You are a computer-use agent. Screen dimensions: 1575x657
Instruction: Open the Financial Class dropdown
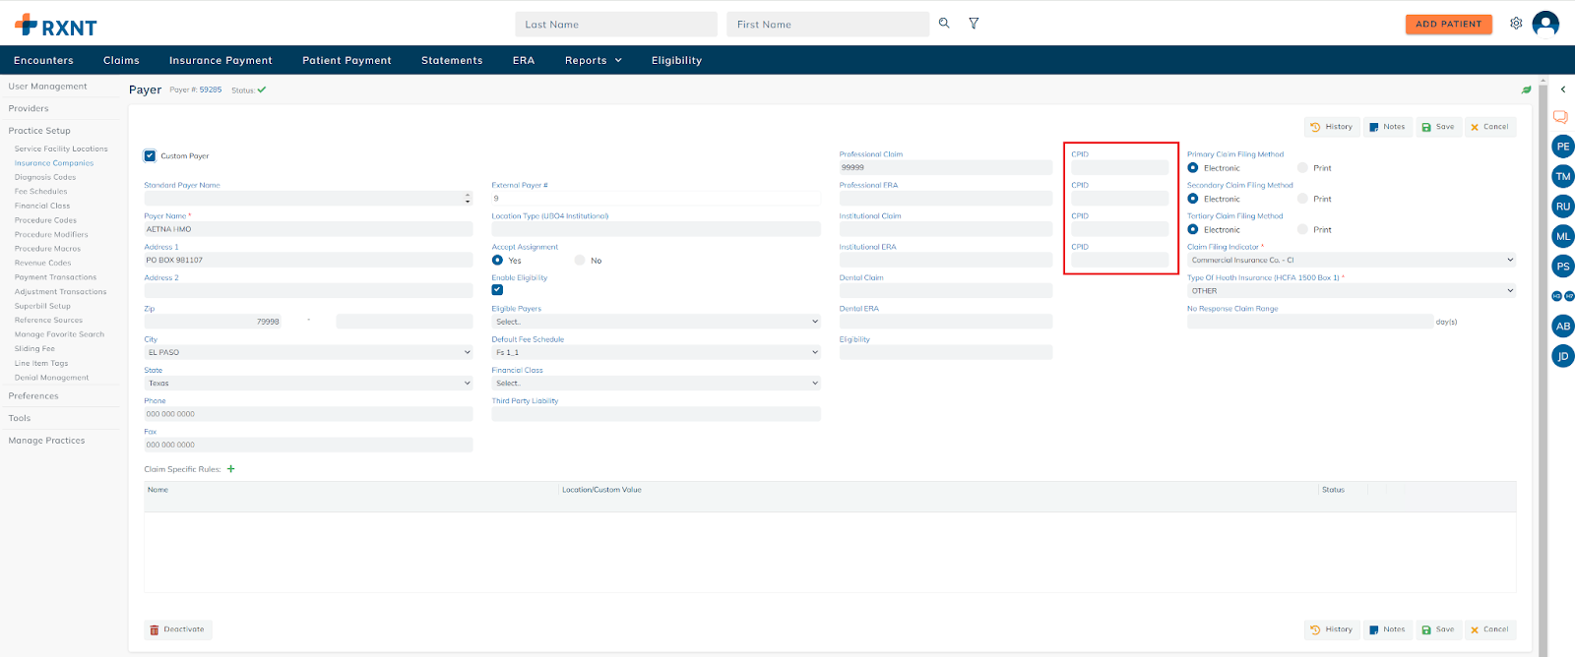click(656, 384)
